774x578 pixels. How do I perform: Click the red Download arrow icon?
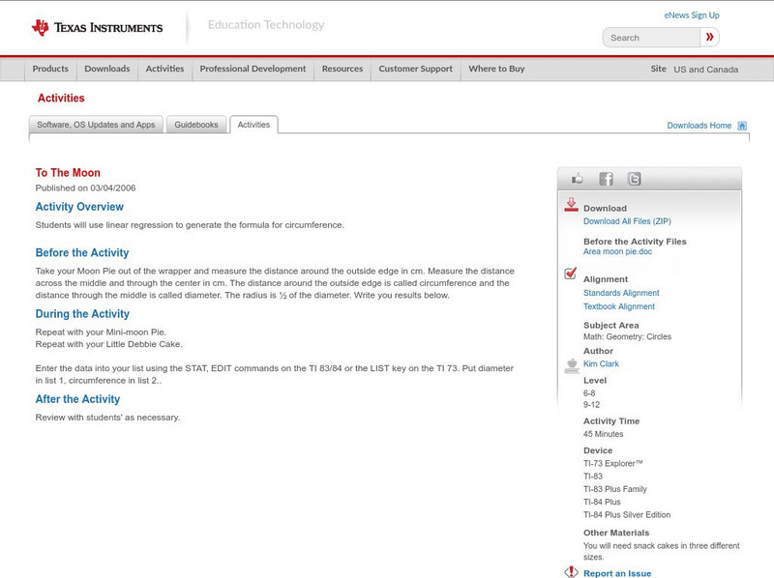pos(571,205)
